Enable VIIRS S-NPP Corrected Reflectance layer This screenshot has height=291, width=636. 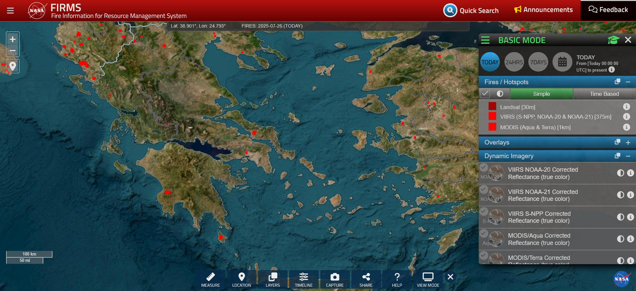point(484,211)
